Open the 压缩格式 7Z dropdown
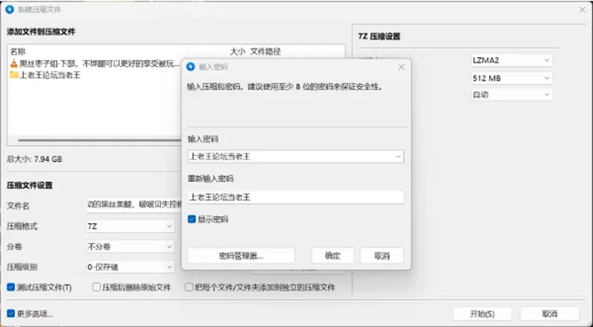This screenshot has width=593, height=327. [x=130, y=226]
